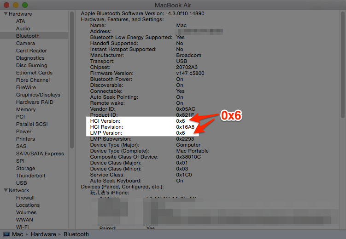Show Memory information

[x=26, y=109]
